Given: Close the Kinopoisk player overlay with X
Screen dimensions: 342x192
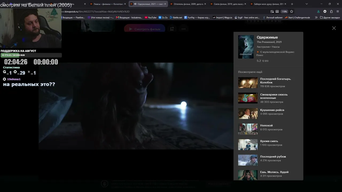Looking at the screenshot, I should tap(334, 28).
